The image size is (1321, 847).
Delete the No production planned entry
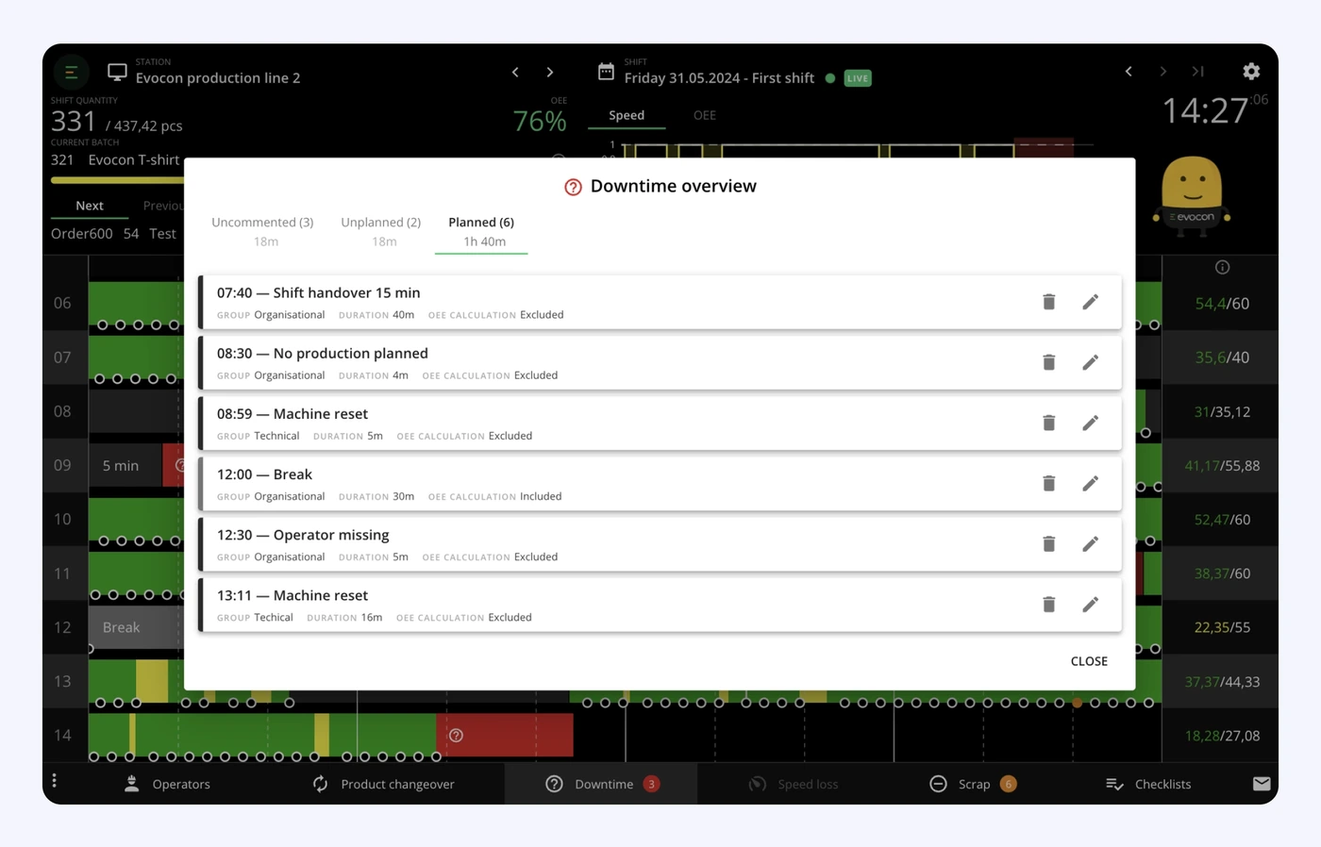1048,362
